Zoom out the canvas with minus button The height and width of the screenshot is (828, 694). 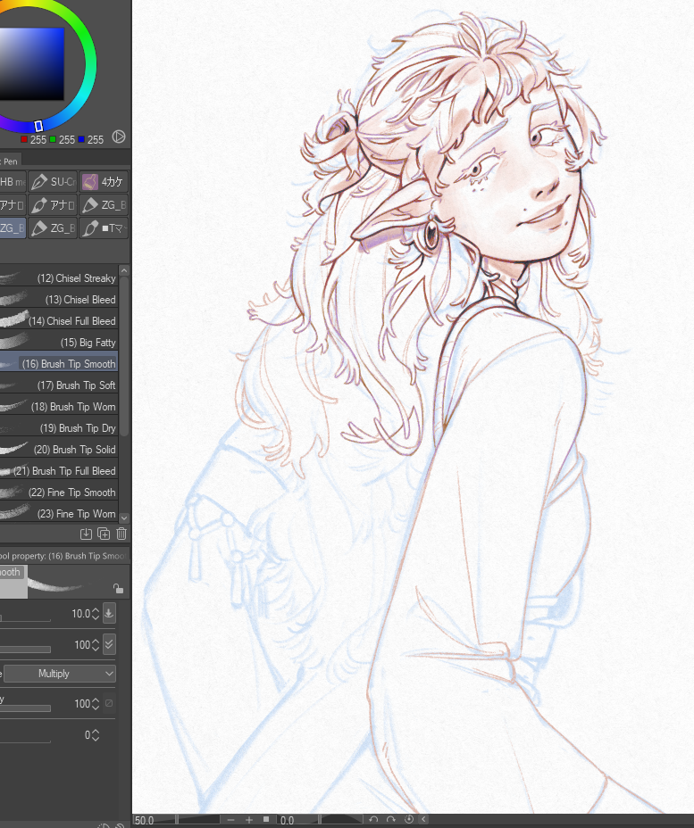pos(231,819)
